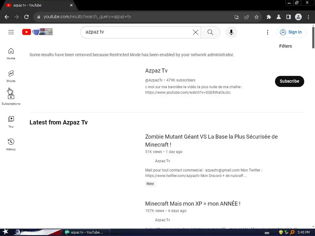Click the keyboard icon in system tray

[267, 233]
